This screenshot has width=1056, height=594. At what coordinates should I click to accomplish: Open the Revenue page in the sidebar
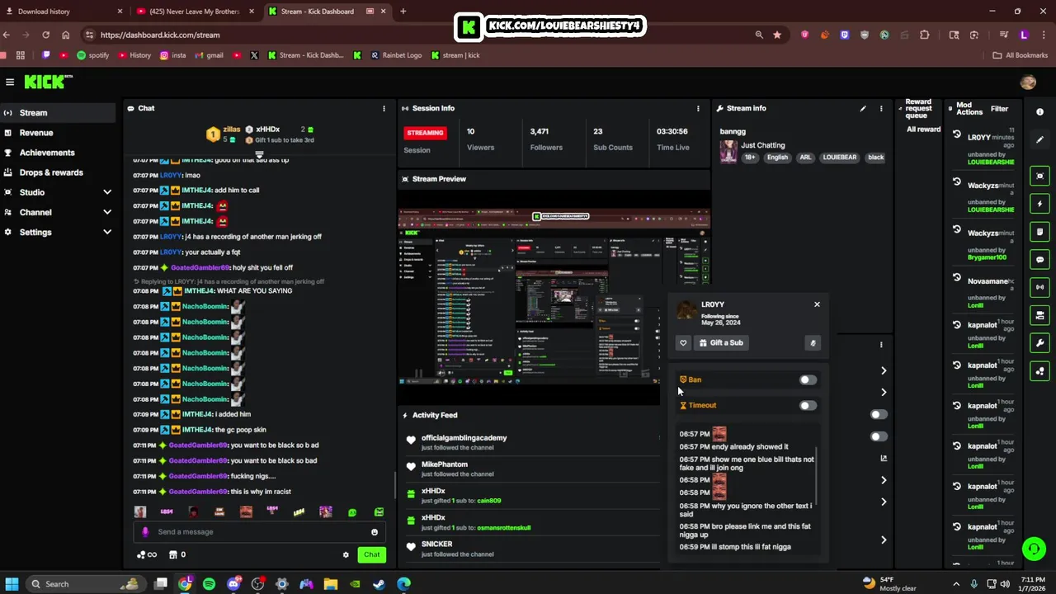[x=58, y=133]
